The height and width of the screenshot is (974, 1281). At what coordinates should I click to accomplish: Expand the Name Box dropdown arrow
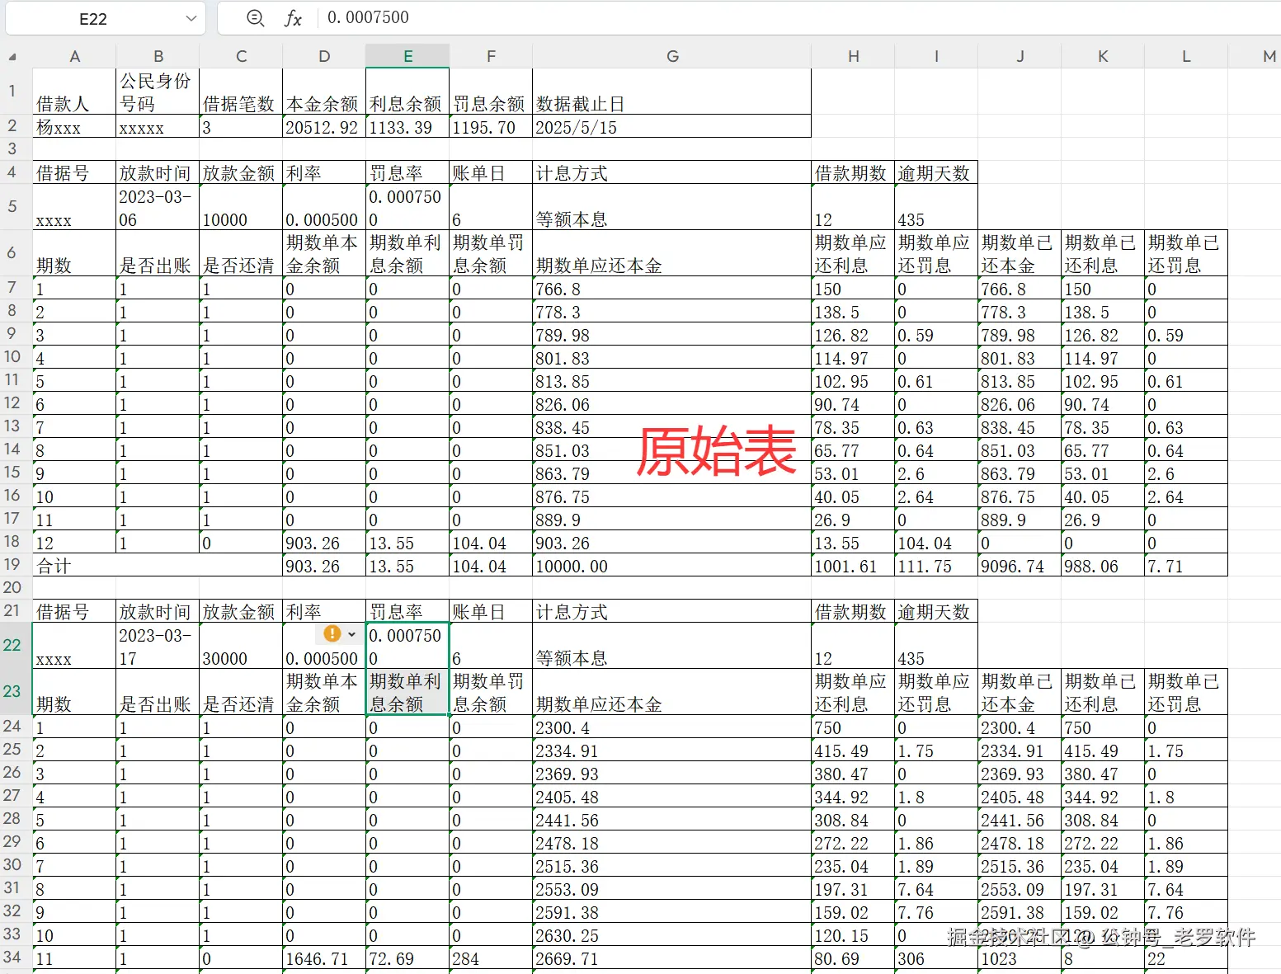pyautogui.click(x=191, y=18)
